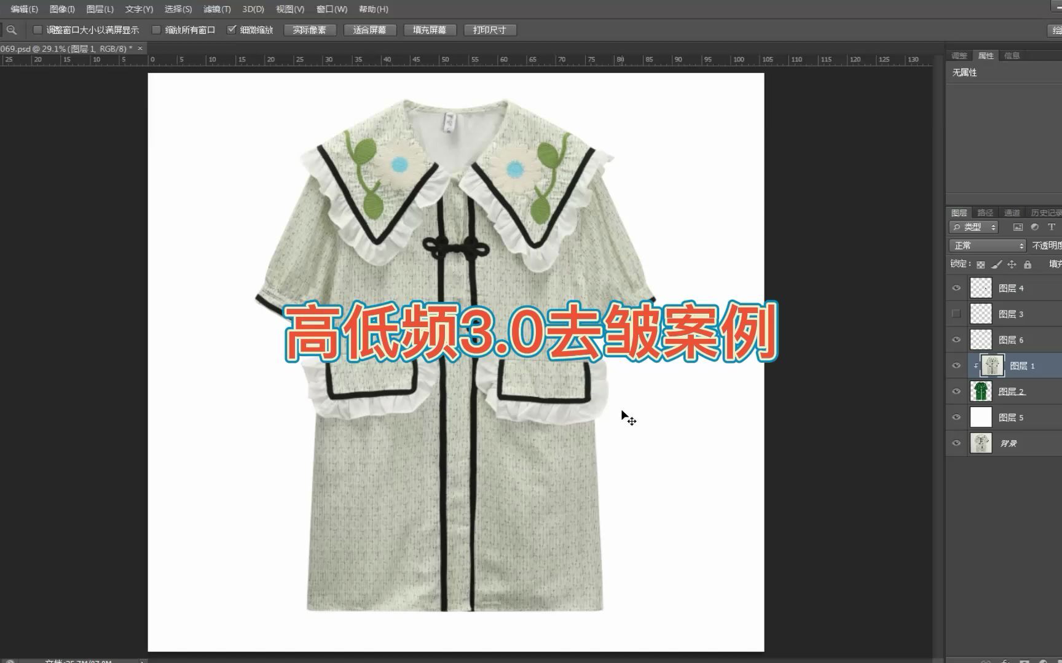Open the 正常 blend mode dropdown
The image size is (1062, 663).
tap(987, 246)
